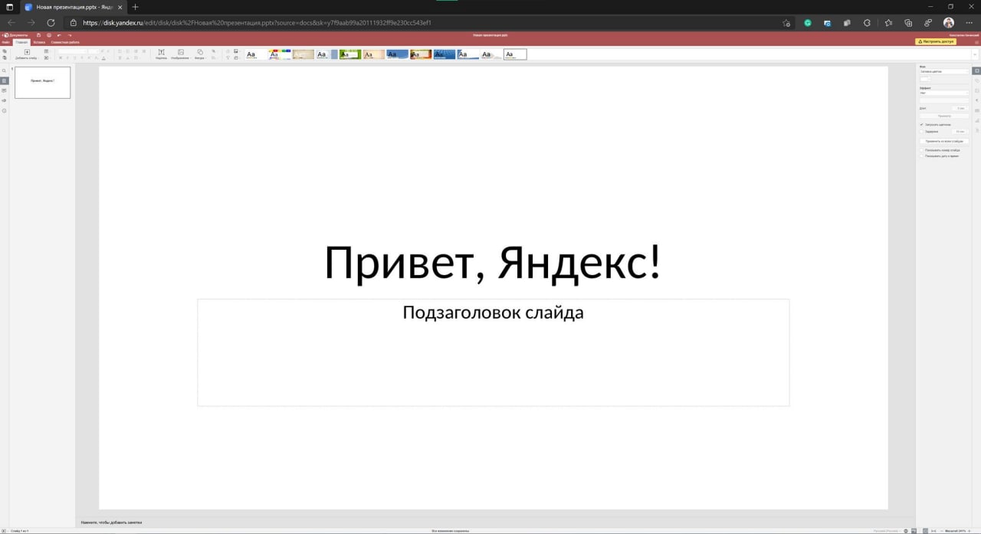
Task: Start slideshow from the toolbar icon
Action: [46, 57]
